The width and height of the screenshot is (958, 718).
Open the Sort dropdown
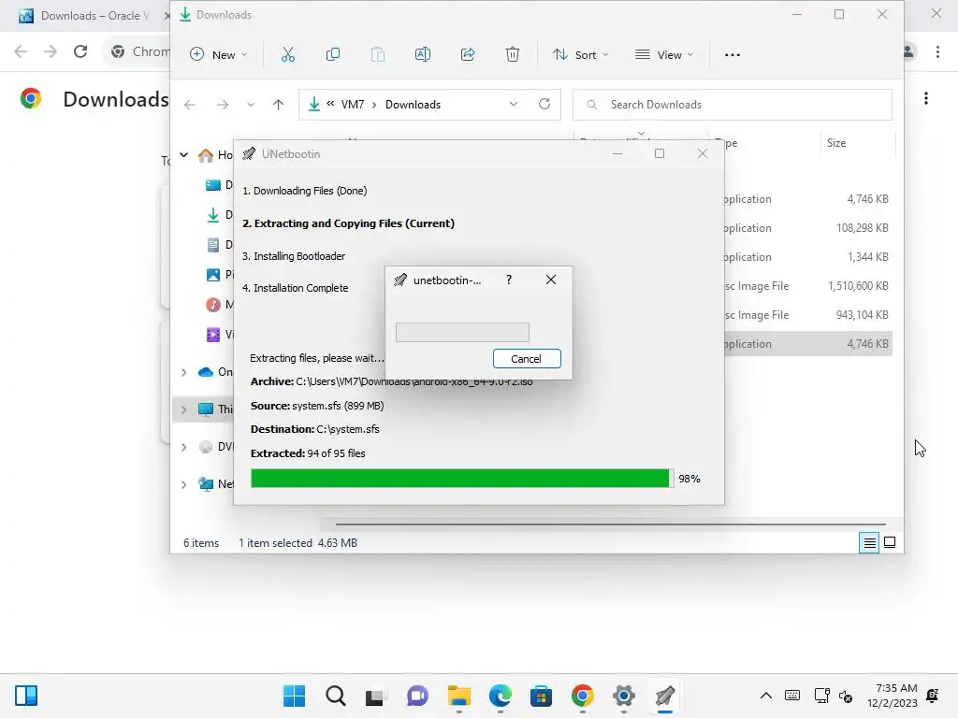coord(580,55)
